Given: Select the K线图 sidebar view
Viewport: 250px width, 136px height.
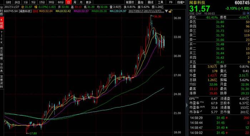Looking at the screenshot, I should click(x=1, y=23).
